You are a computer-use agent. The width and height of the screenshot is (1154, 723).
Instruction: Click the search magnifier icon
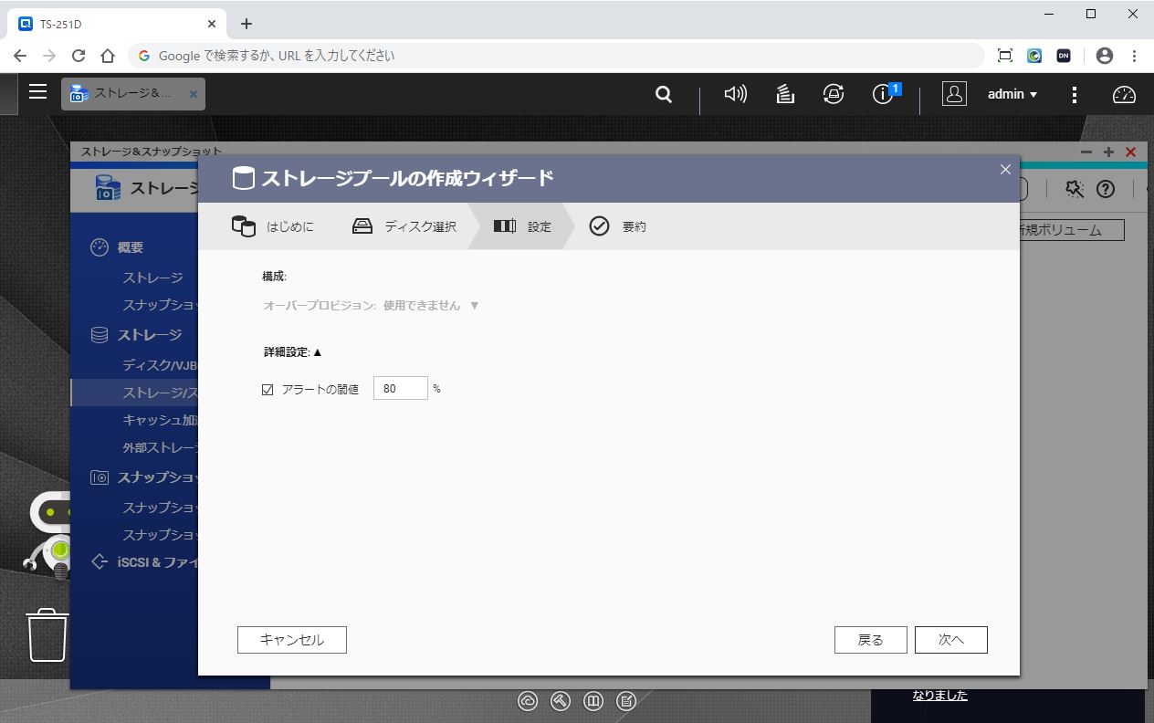(x=664, y=94)
